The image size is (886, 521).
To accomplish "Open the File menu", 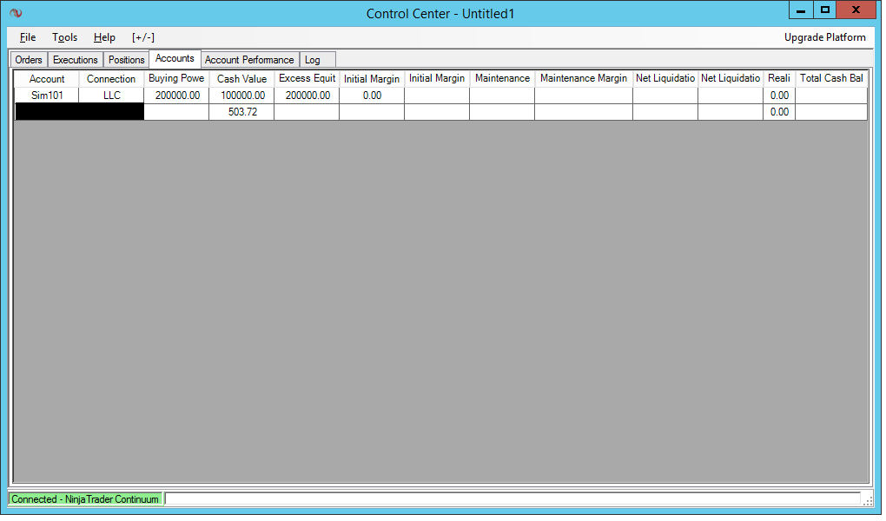I will pos(28,37).
